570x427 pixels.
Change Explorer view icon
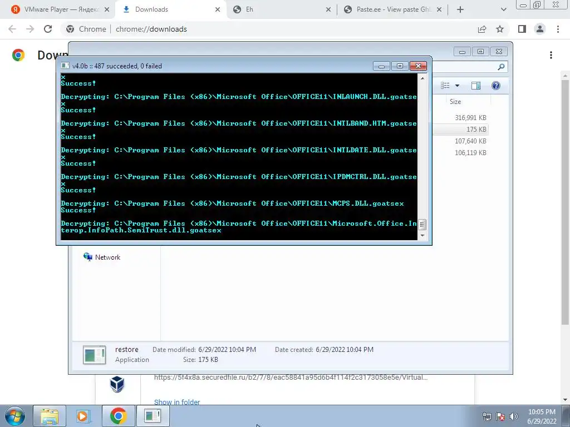point(445,85)
